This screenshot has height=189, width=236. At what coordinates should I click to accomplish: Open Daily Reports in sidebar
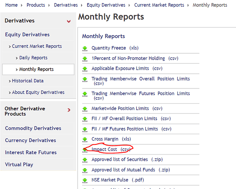click(33, 58)
